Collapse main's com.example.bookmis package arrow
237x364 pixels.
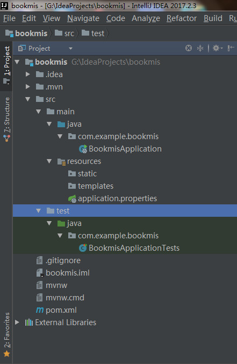click(x=60, y=136)
